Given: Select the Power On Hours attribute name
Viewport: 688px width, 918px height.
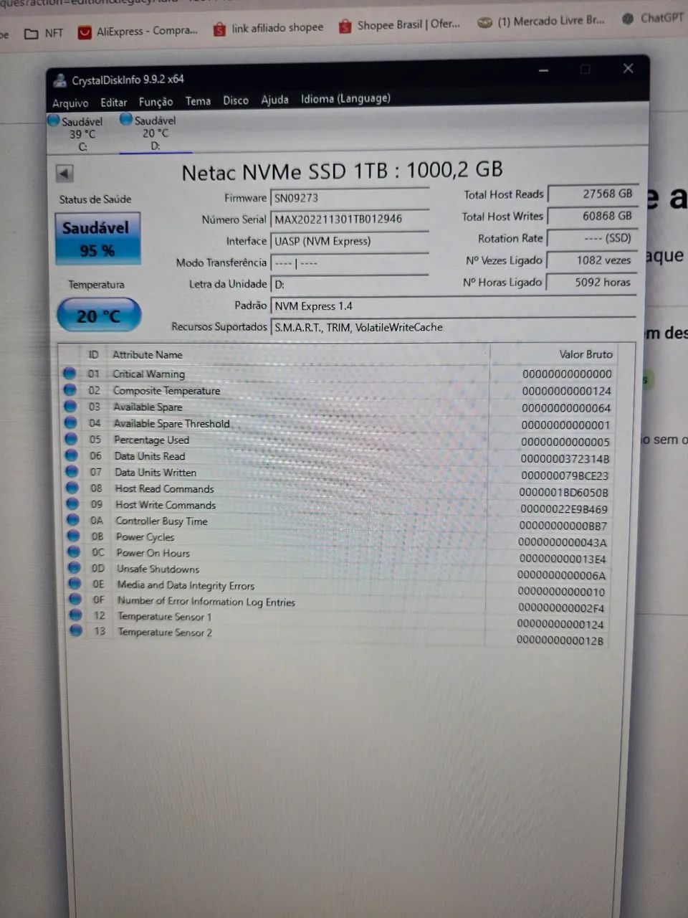Looking at the screenshot, I should point(153,553).
